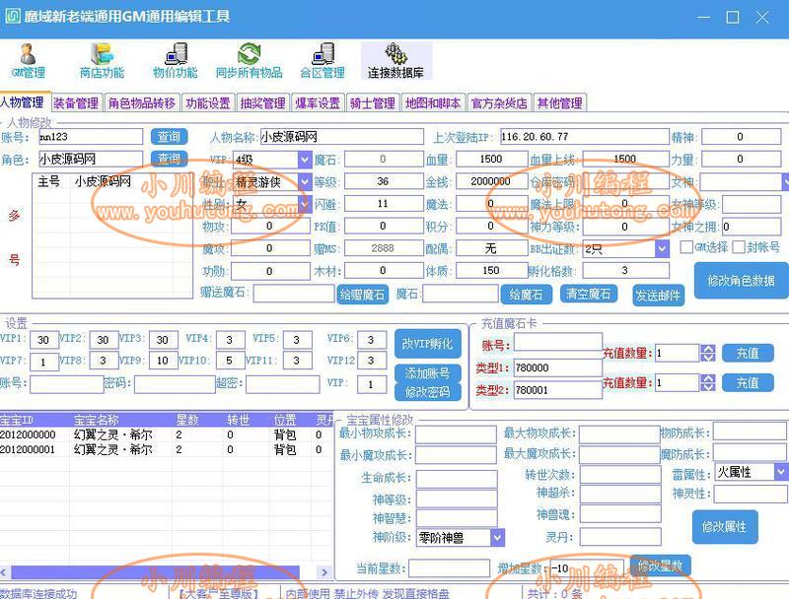Open the 合区管理 toolbar icon
The width and height of the screenshot is (789, 599).
[323, 60]
